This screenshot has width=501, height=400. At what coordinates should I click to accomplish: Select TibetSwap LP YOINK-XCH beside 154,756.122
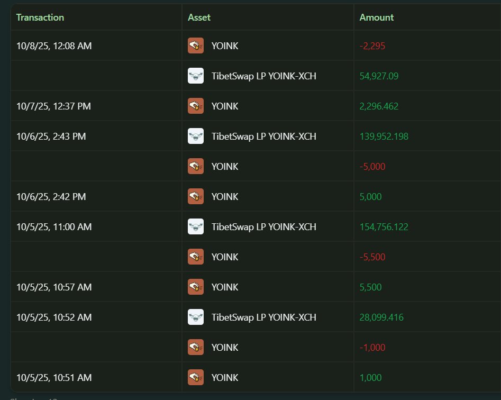264,227
